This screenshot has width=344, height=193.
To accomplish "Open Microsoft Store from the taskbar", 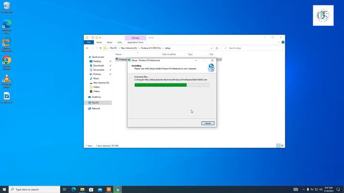I will coord(91,189).
